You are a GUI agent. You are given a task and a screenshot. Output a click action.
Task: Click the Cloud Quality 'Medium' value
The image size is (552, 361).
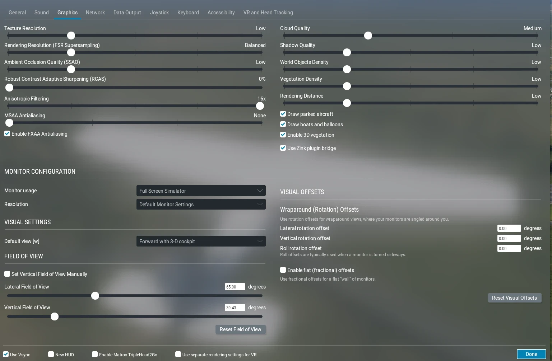pyautogui.click(x=533, y=28)
